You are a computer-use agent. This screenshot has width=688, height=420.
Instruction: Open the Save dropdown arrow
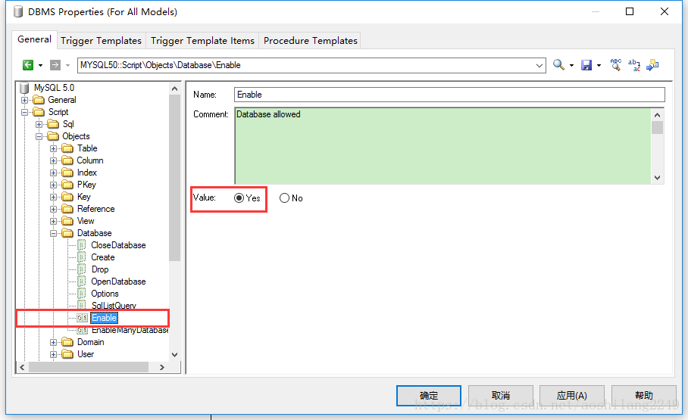pos(599,65)
